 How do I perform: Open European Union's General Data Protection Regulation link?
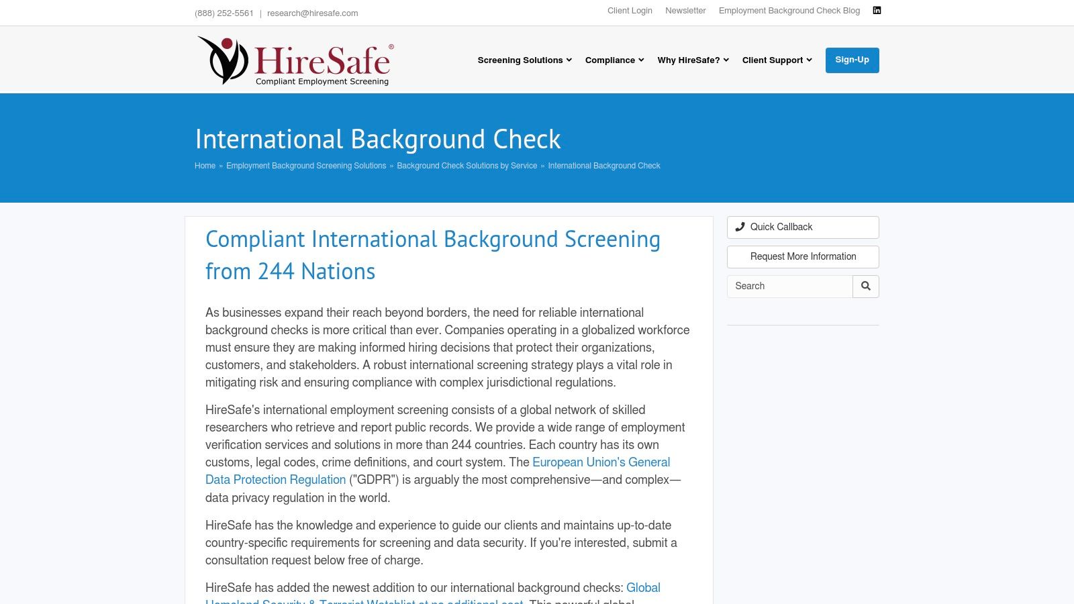click(438, 471)
